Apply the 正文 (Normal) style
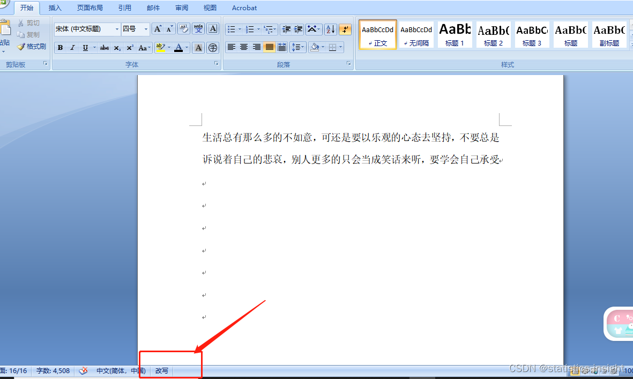The height and width of the screenshot is (379, 633). [377, 34]
